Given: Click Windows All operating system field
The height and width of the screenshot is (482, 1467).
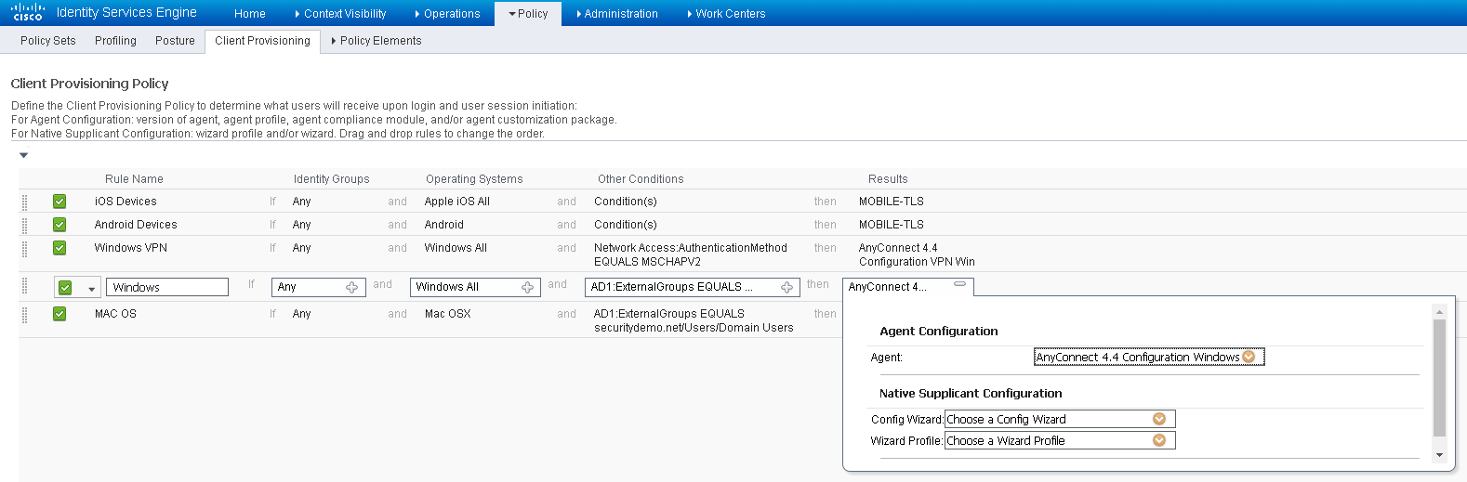Looking at the screenshot, I should 476,287.
